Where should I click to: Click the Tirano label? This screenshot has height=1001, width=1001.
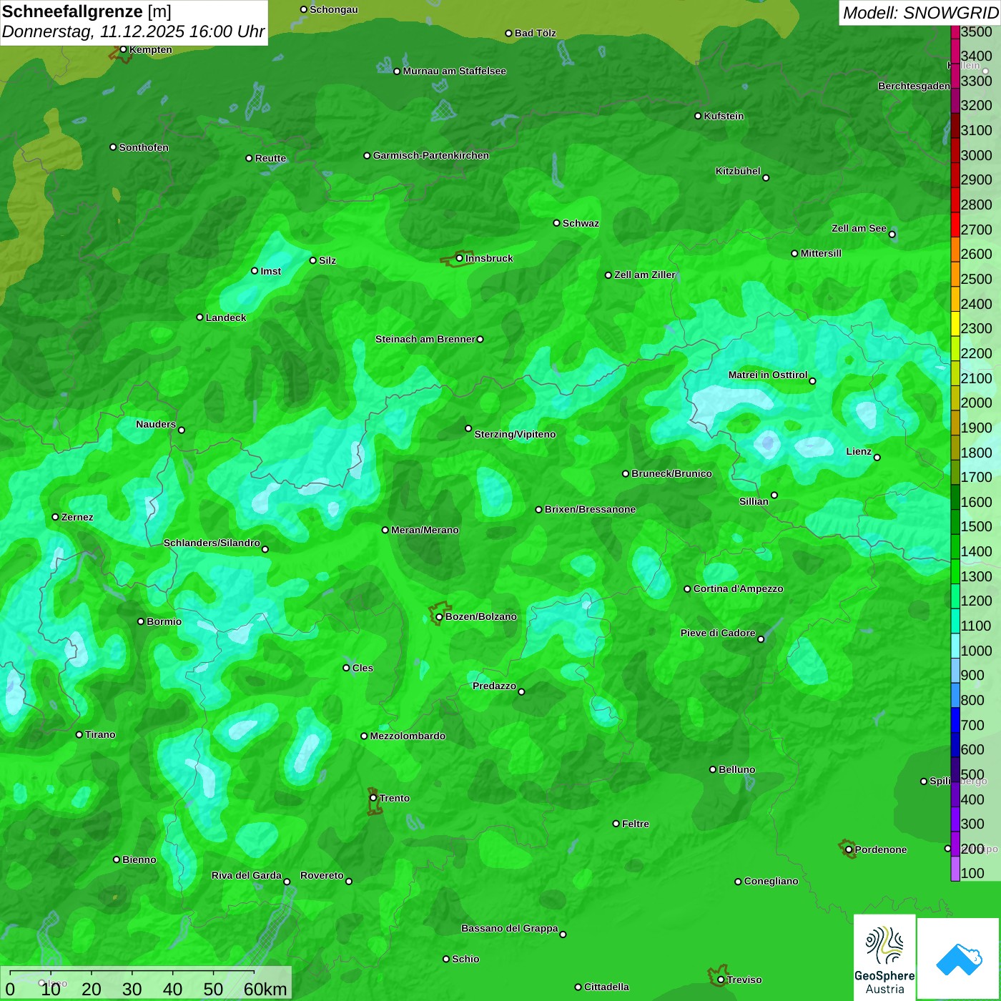pyautogui.click(x=100, y=734)
